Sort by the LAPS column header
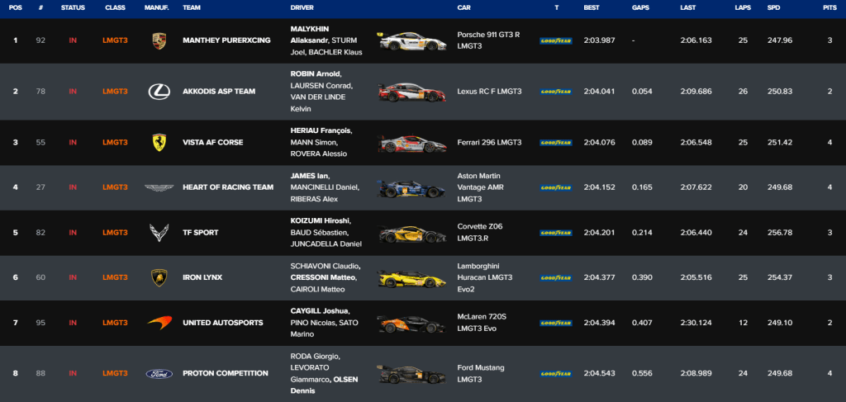This screenshot has width=846, height=402. point(743,8)
